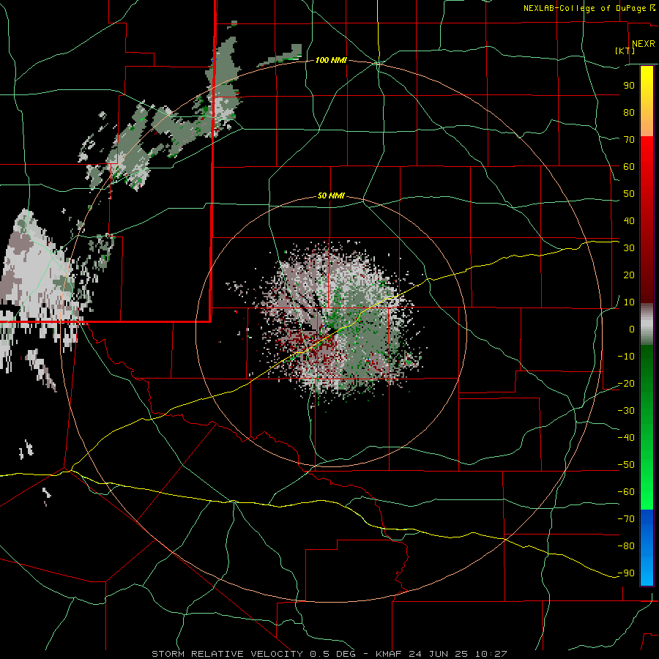Click the '[KT]' units label
Screen dimensions: 659x659
(625, 51)
